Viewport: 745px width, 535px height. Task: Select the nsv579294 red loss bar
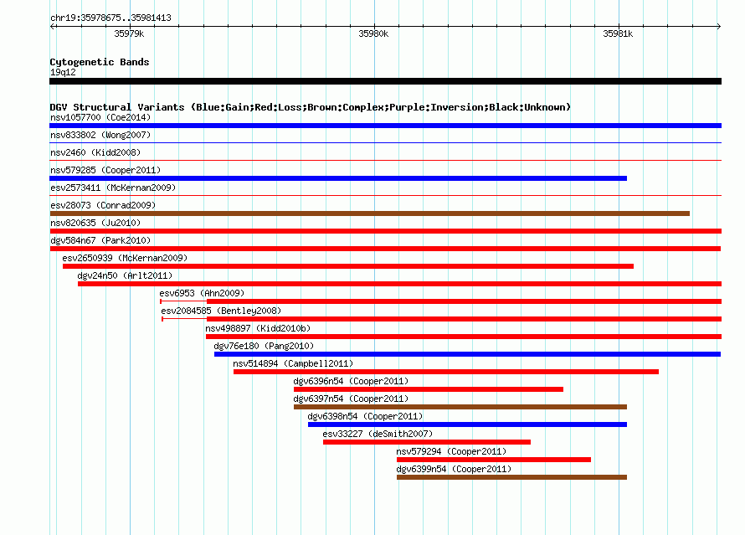(494, 460)
